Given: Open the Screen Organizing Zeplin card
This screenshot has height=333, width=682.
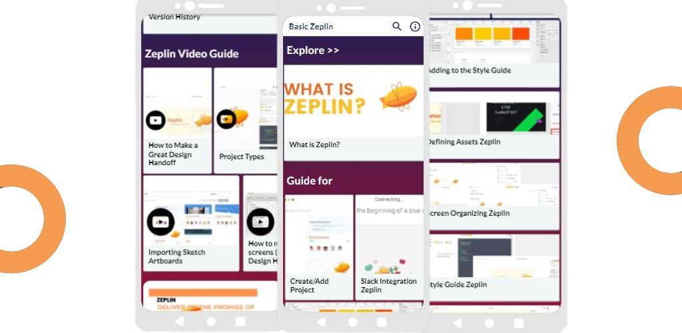Looking at the screenshot, I should pyautogui.click(x=494, y=196).
